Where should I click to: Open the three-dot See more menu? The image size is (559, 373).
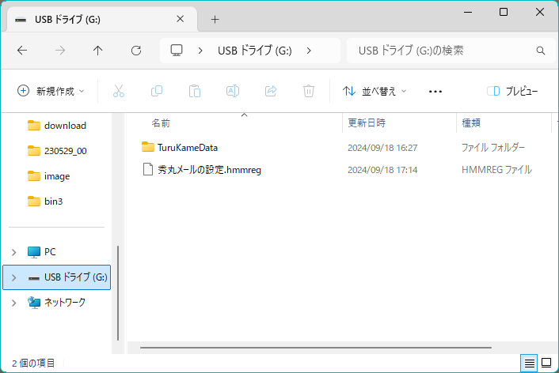point(435,92)
